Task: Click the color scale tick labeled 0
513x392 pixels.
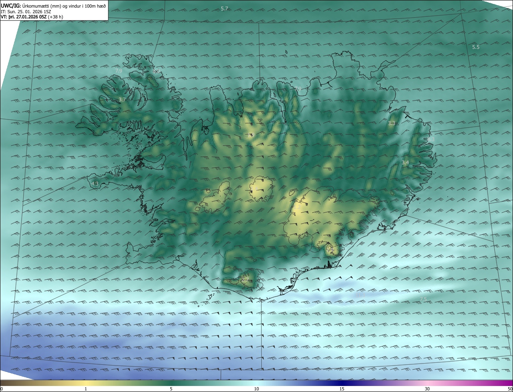Action: pos(1,389)
